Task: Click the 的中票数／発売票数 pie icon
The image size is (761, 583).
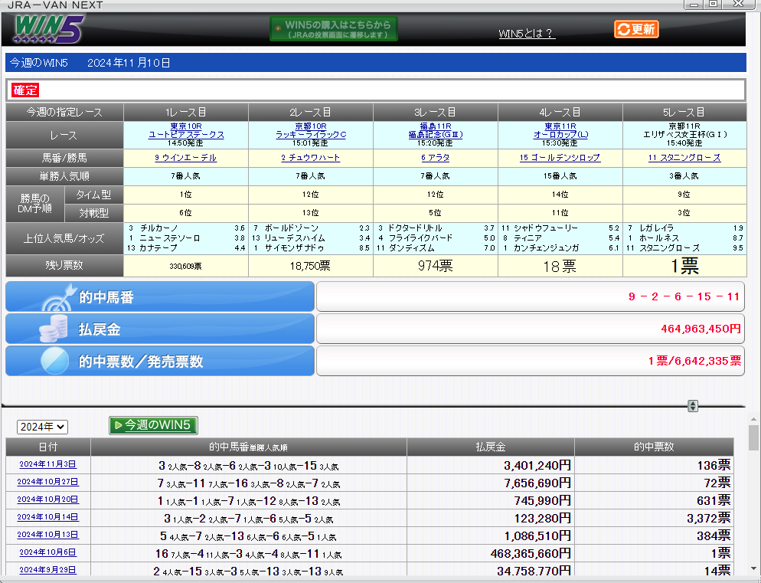Action: (x=54, y=361)
